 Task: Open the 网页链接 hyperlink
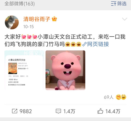tap(98, 44)
